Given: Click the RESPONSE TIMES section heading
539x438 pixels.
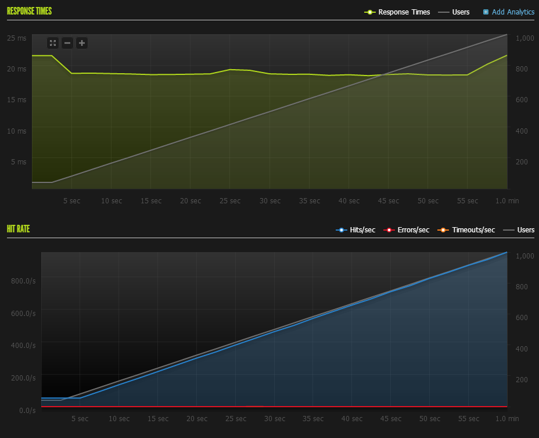Looking at the screenshot, I should [x=29, y=11].
